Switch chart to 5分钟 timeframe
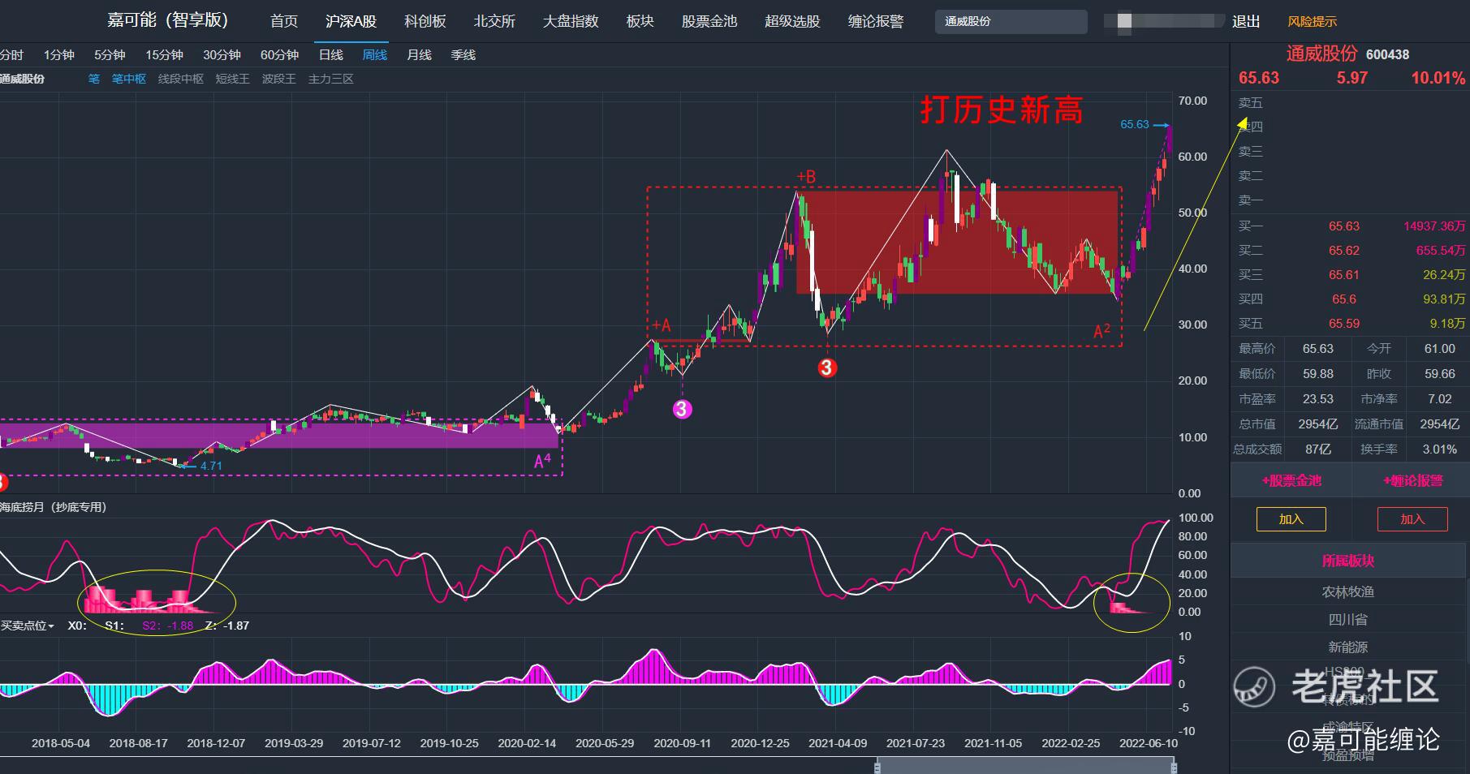Image resolution: width=1470 pixels, height=774 pixels. click(110, 55)
